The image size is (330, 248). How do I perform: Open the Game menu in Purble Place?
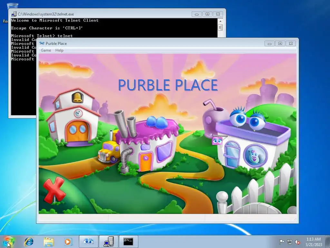(46, 50)
